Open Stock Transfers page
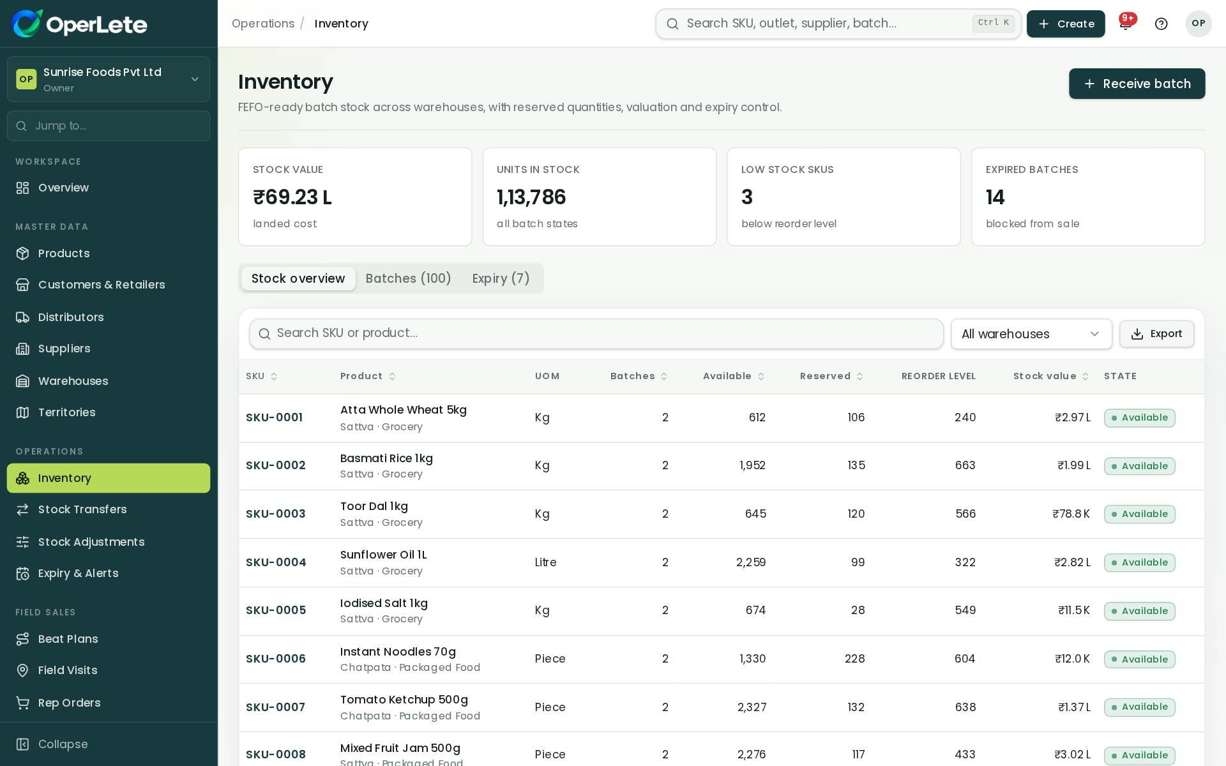 tap(109, 509)
